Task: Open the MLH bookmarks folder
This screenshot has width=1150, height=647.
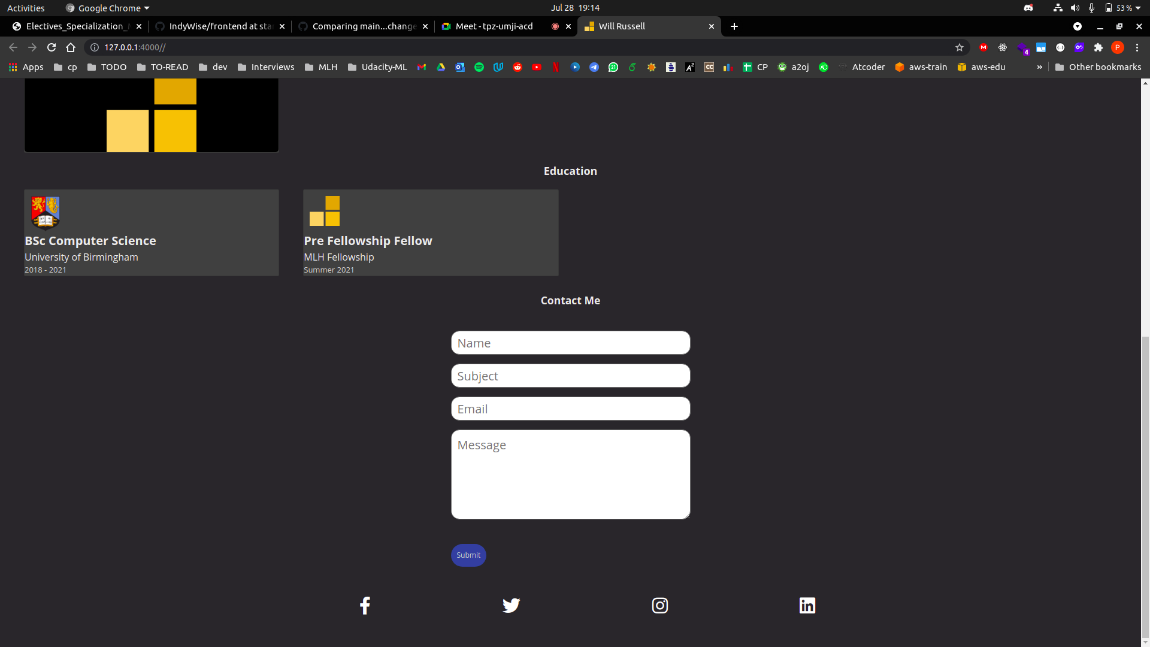Action: tap(321, 67)
